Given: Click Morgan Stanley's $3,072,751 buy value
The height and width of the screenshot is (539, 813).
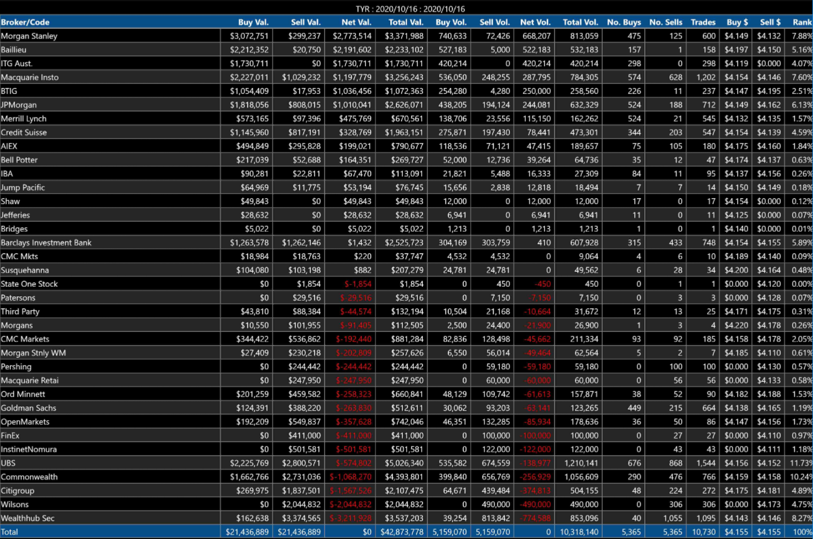Looking at the screenshot, I should [x=249, y=36].
